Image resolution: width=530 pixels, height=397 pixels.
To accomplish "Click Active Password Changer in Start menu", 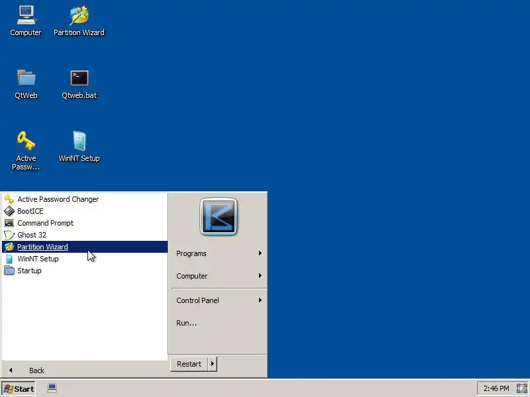I will point(85,199).
